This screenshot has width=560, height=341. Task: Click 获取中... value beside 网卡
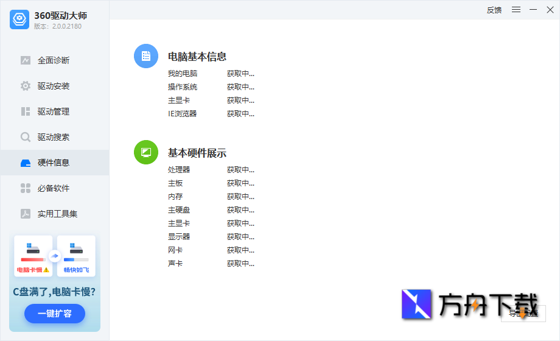[240, 250]
